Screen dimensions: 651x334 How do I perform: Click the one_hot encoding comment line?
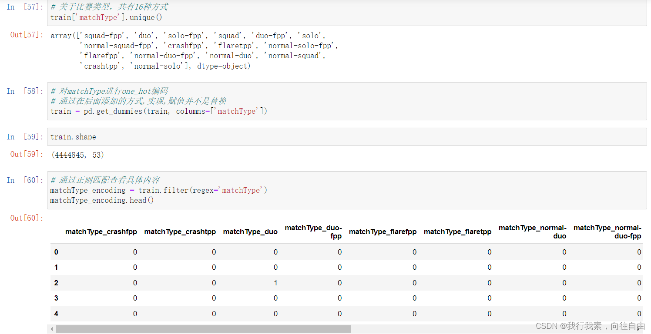109,91
